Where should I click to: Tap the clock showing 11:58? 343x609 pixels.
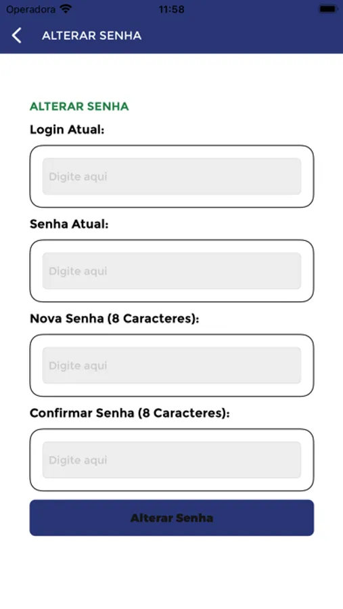click(171, 9)
